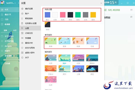Open the 订阅日历 settings page
This screenshot has height=90, width=135.
pos(30,33)
